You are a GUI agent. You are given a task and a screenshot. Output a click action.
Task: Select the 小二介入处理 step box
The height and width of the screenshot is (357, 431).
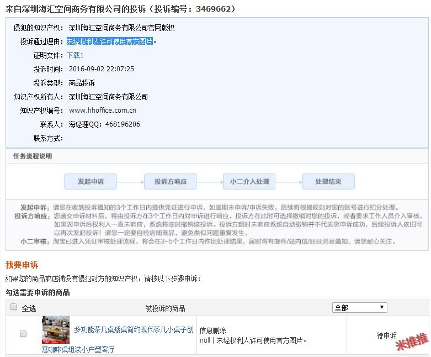[x=249, y=182]
